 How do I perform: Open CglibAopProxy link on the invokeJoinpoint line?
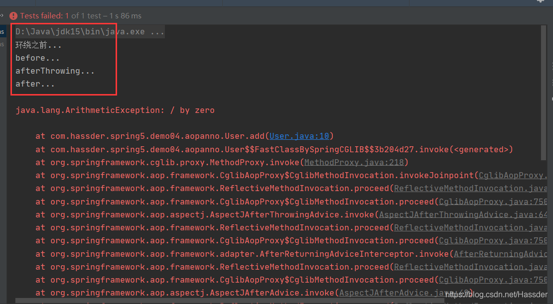513,176
